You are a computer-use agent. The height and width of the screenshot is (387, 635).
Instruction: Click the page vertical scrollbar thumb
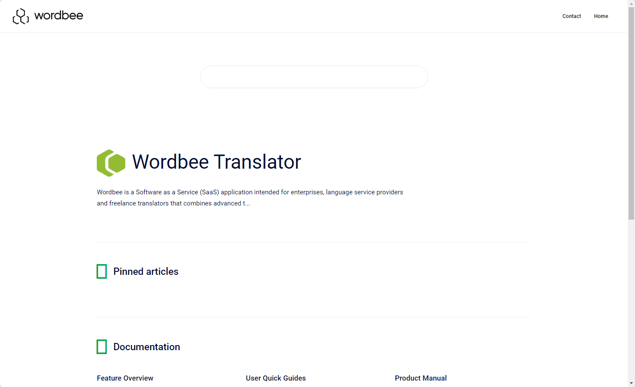631,113
